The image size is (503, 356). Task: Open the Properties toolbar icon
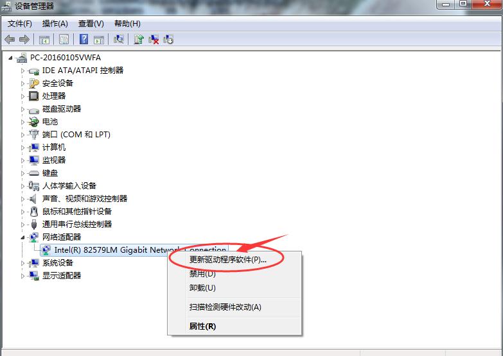(x=64, y=39)
